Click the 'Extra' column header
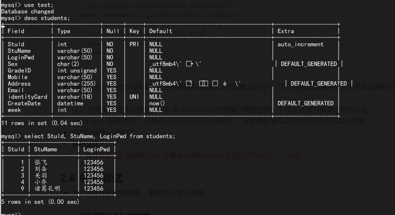Image resolution: width=395 pixels, height=215 pixels. click(x=286, y=31)
